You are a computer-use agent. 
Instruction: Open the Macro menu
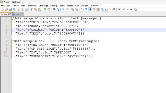tap(70, 6)
